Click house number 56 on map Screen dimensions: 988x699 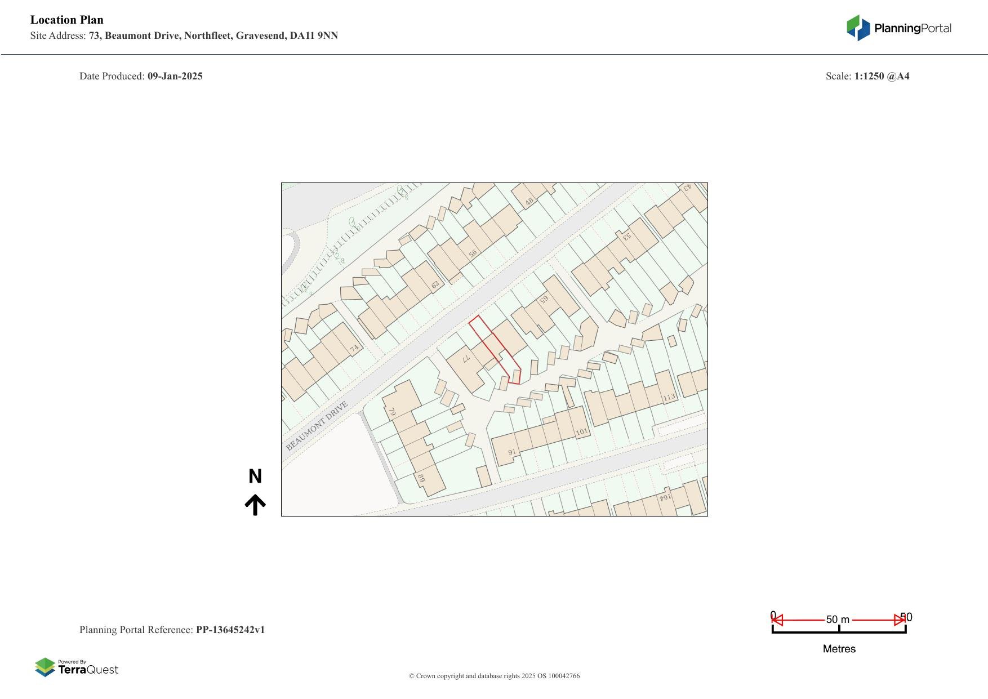point(473,253)
